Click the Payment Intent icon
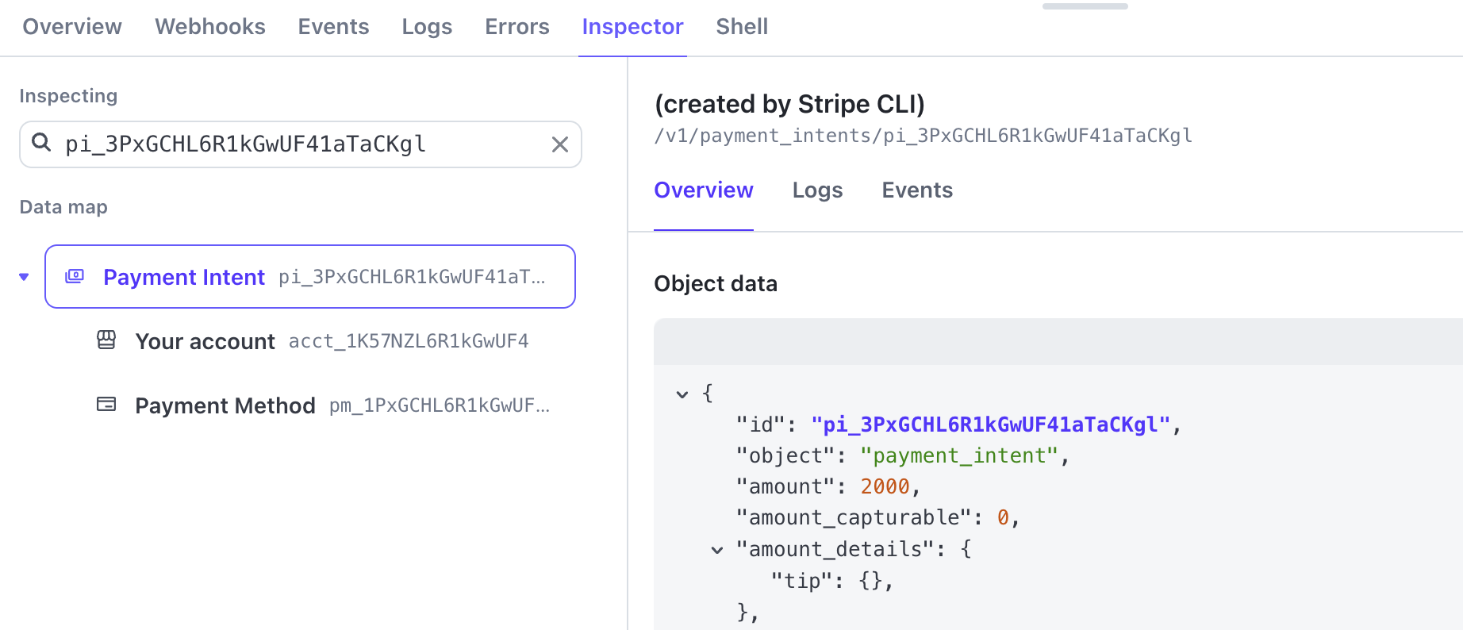This screenshot has height=630, width=1463. coord(75,276)
